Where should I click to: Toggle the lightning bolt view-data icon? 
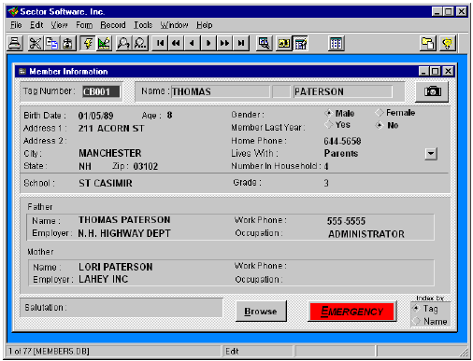(88, 43)
